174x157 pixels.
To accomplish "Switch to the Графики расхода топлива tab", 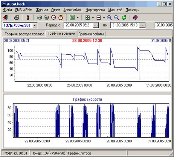I will (x=25, y=34).
